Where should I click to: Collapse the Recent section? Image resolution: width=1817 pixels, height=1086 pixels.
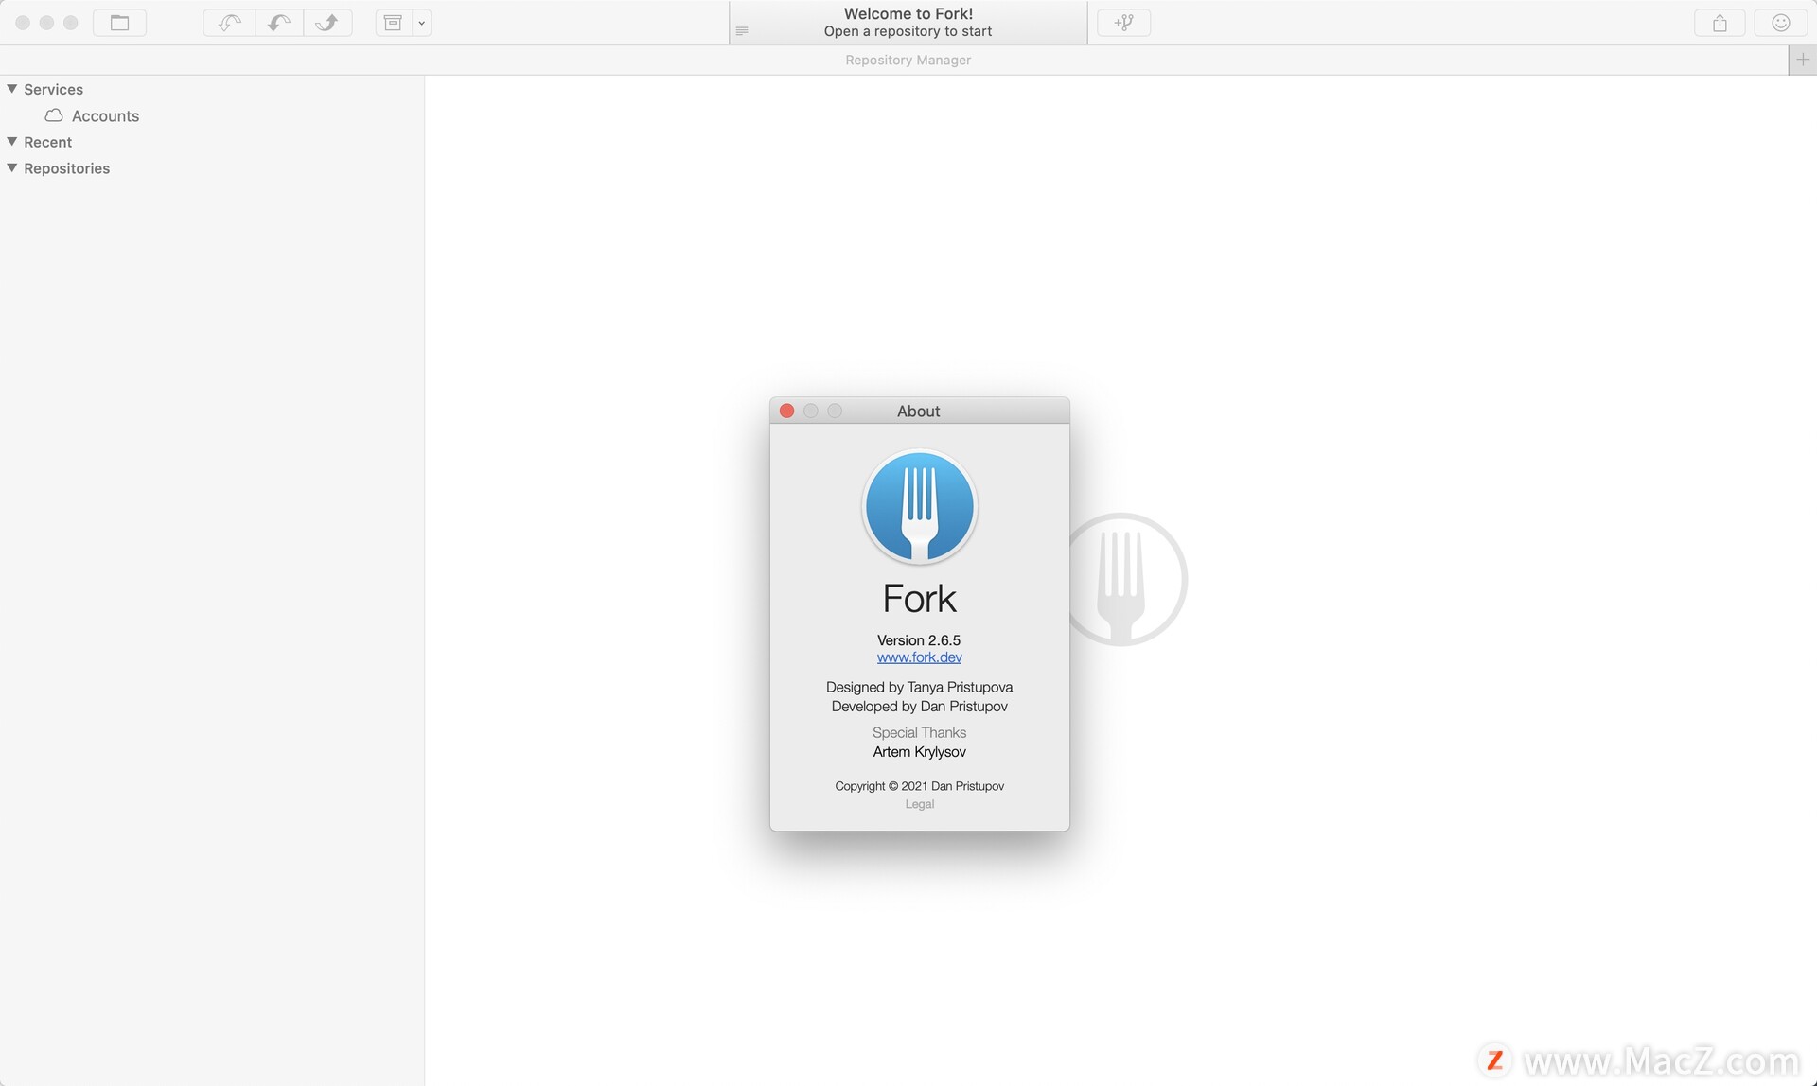[x=12, y=142]
